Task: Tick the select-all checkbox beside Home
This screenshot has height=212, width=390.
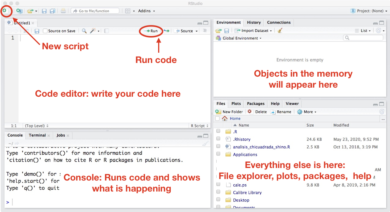Action: pyautogui.click(x=217, y=118)
